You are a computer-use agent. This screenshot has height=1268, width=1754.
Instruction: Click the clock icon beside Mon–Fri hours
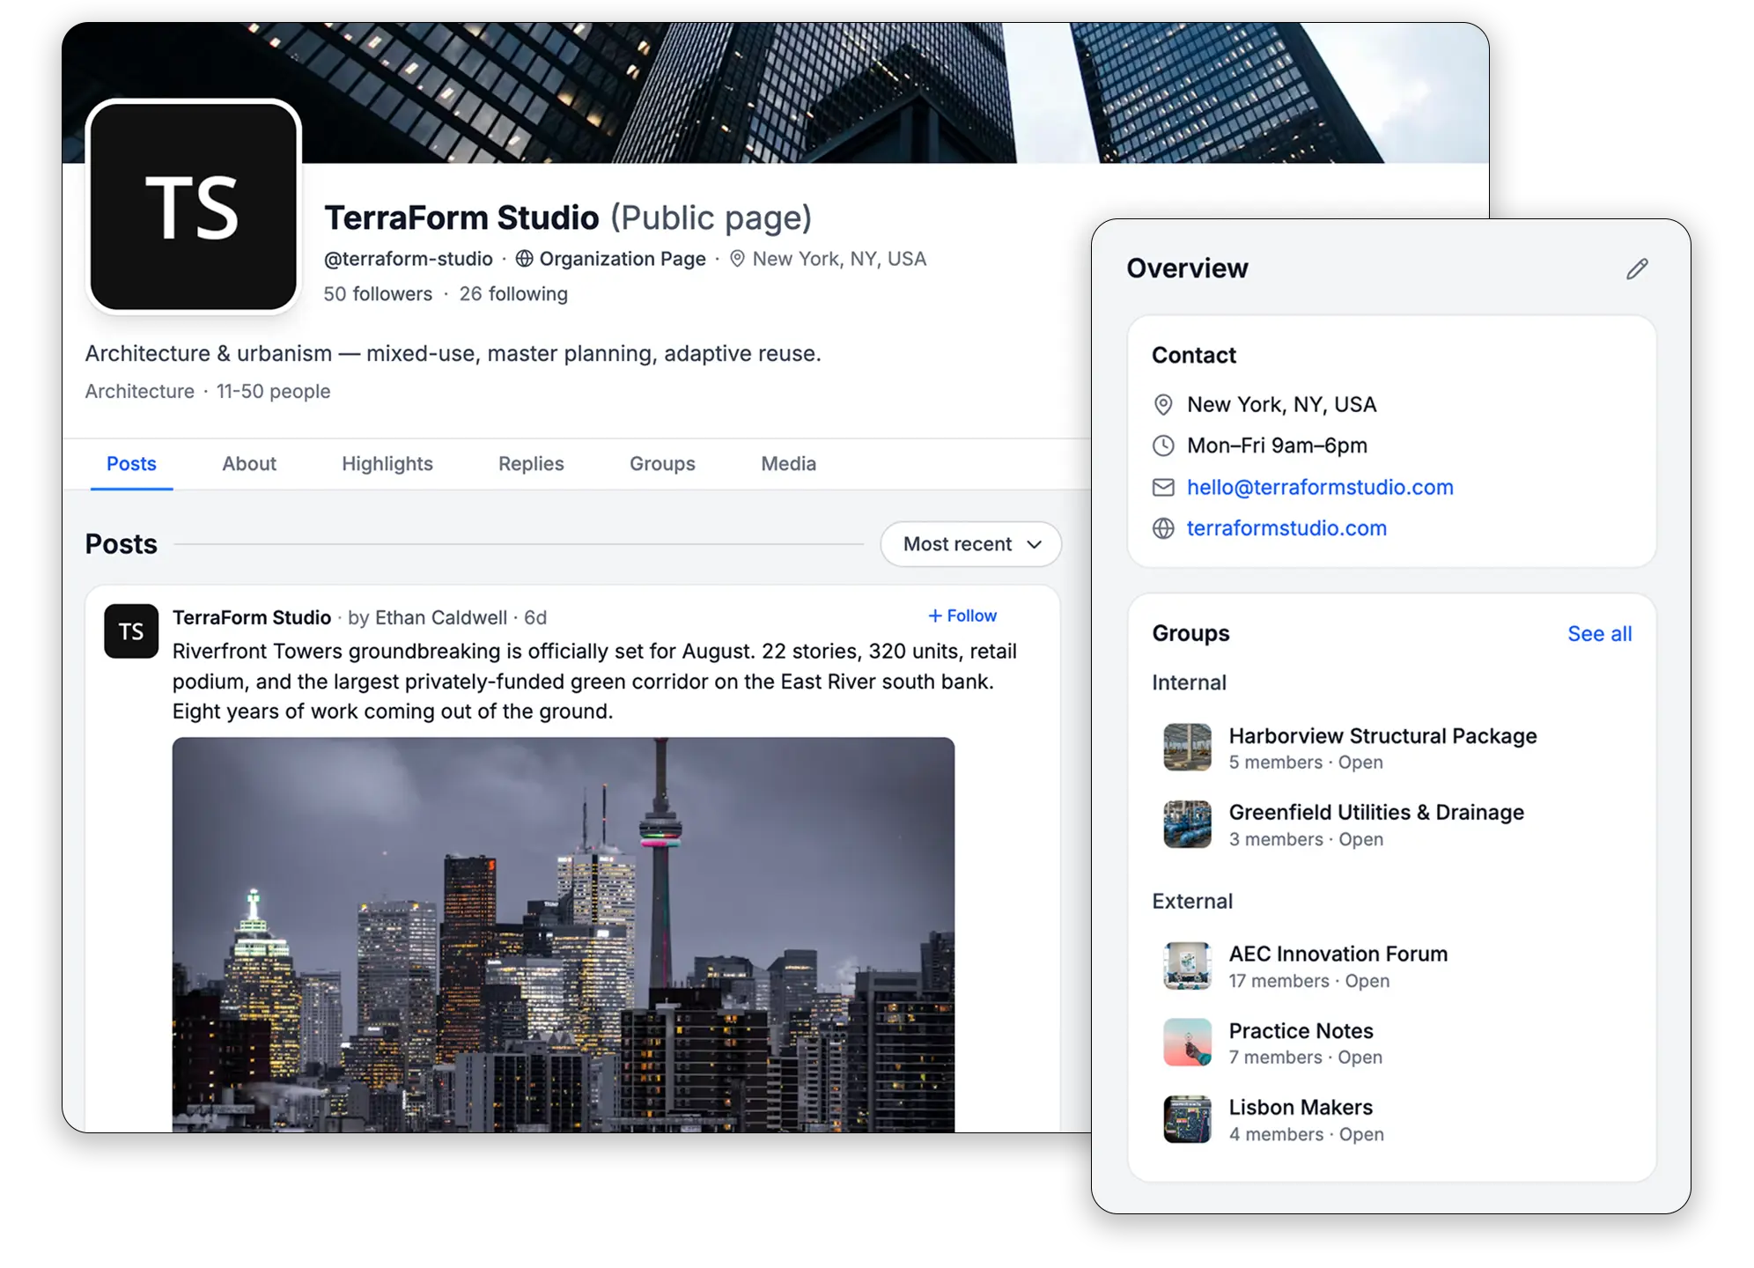(1163, 446)
